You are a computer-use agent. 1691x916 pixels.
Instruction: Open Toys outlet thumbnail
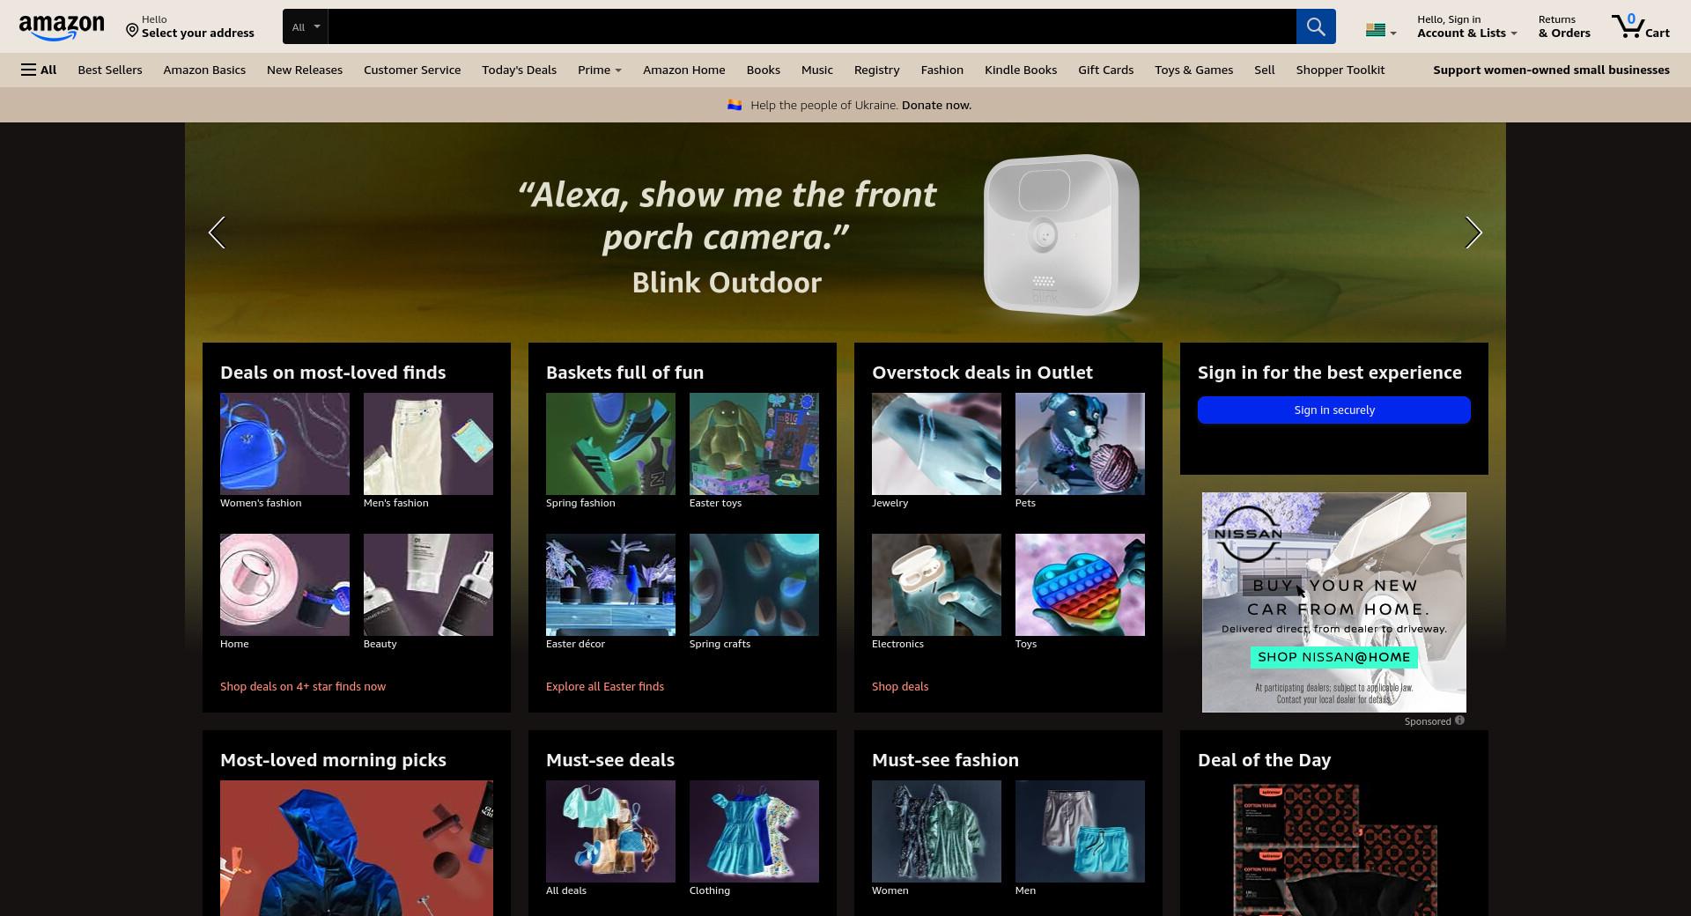(1080, 585)
